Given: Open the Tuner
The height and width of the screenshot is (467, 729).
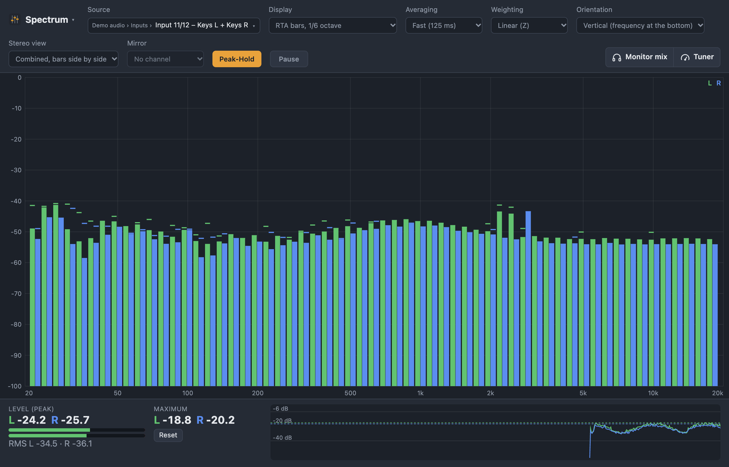Looking at the screenshot, I should click(x=697, y=57).
